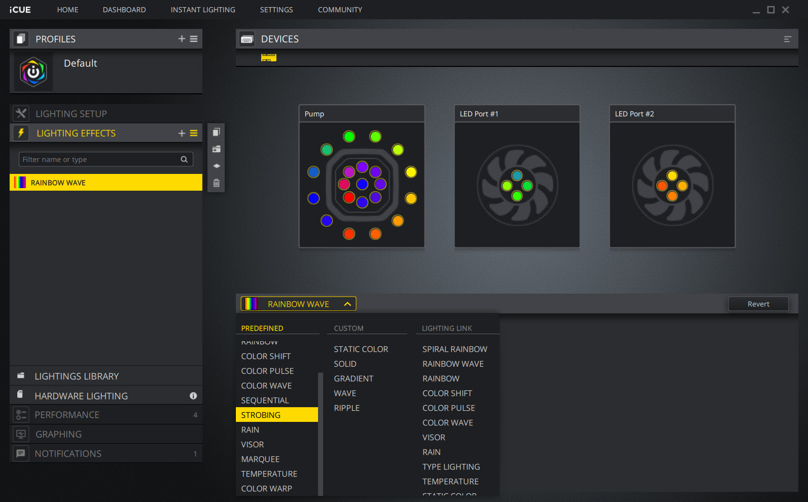
Task: Select Color Warp predefined effect
Action: click(x=266, y=488)
